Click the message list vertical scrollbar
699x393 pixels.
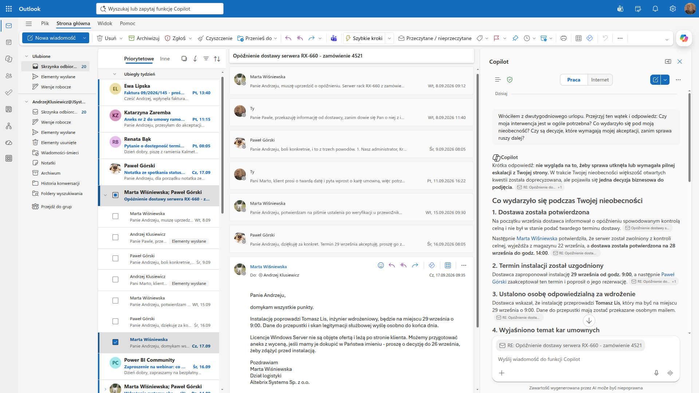(x=222, y=146)
